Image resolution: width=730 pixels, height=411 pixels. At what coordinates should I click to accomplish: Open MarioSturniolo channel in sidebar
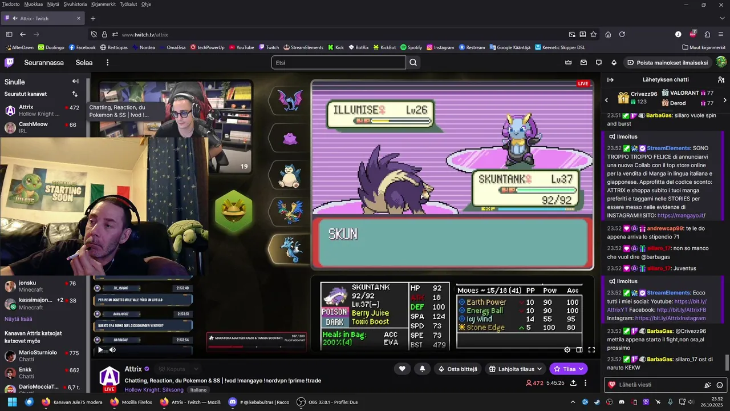(x=43, y=356)
